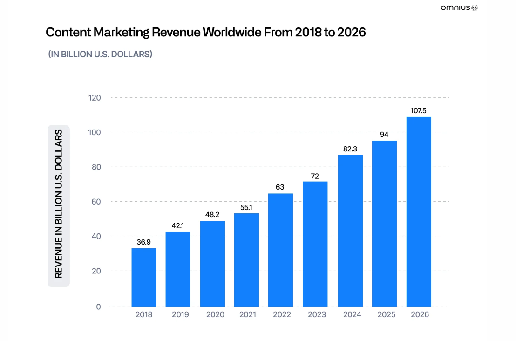
Task: Click the value label '63'
Action: click(280, 187)
